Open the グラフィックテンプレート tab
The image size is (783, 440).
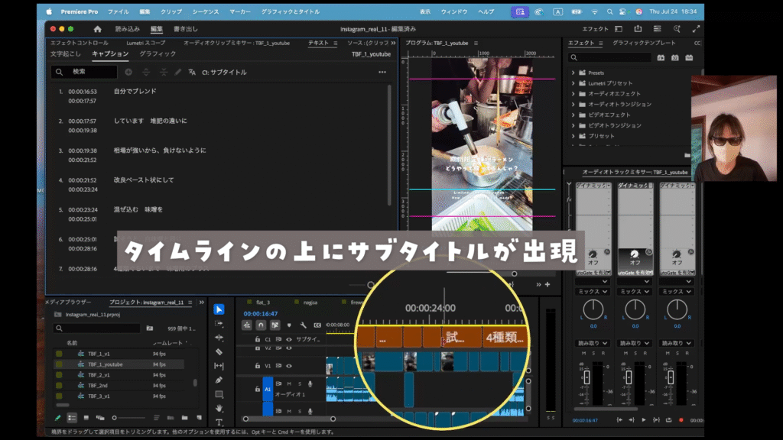tap(644, 43)
